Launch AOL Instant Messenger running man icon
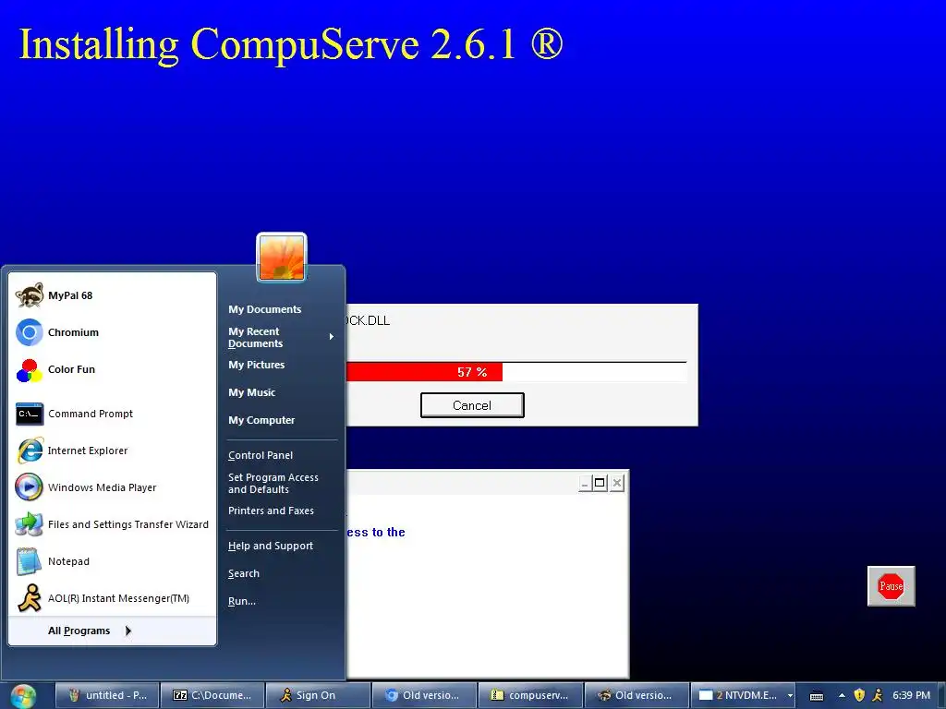946x709 pixels. coord(29,598)
